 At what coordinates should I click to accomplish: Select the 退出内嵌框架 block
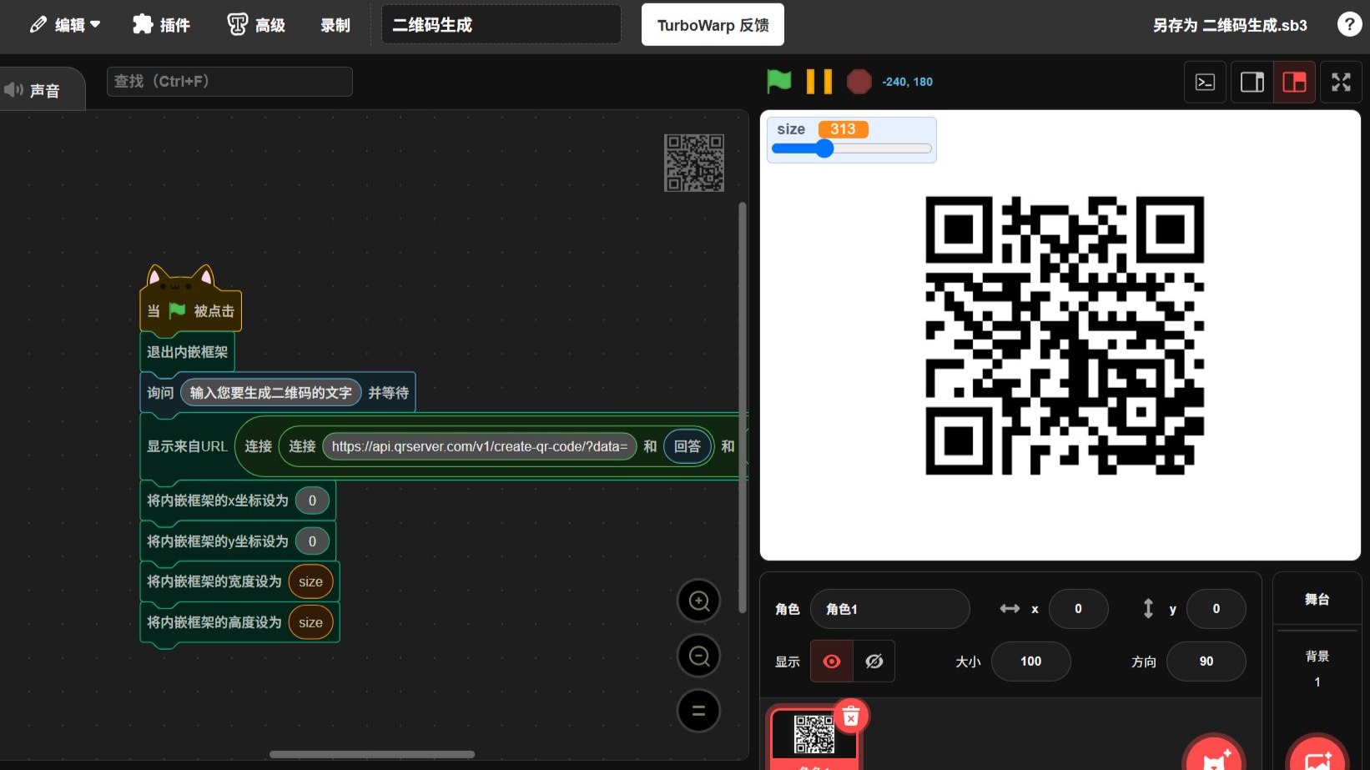(187, 352)
